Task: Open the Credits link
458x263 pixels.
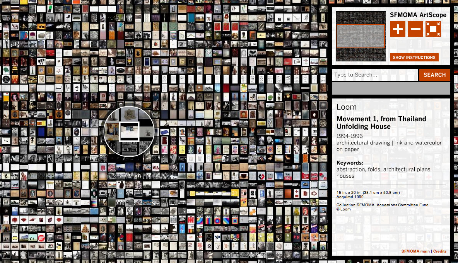Action: click(440, 251)
